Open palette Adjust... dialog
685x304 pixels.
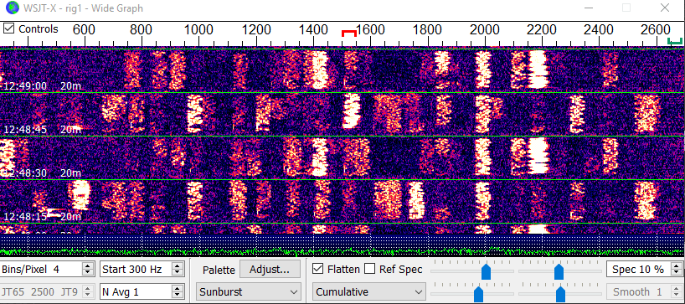[270, 269]
